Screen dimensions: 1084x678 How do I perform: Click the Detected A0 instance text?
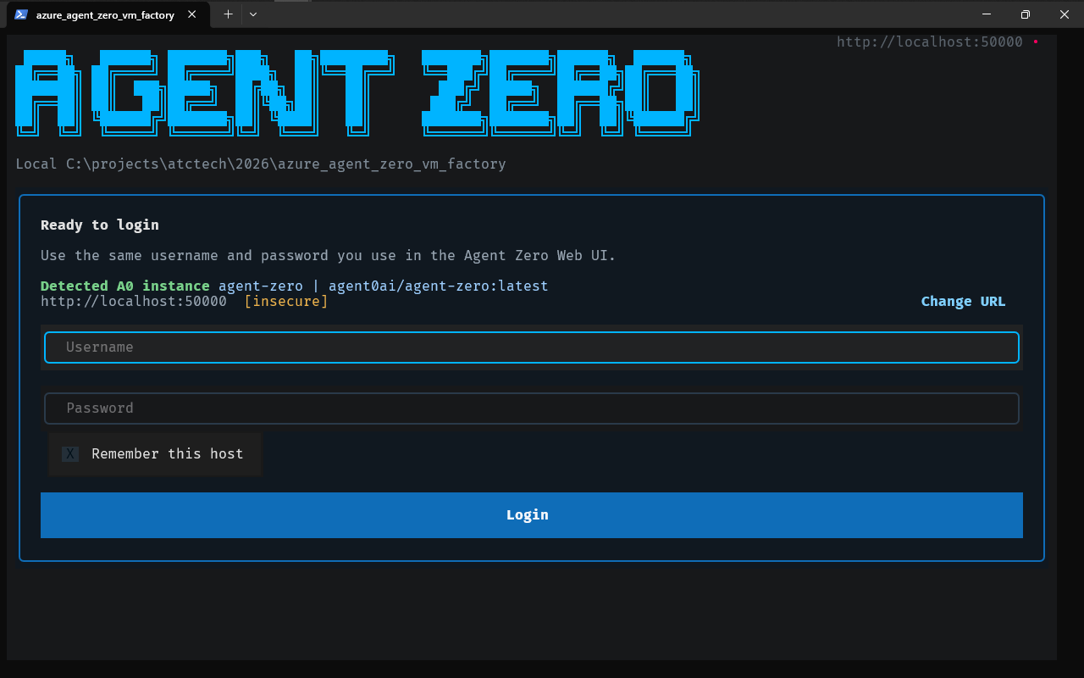click(x=125, y=286)
